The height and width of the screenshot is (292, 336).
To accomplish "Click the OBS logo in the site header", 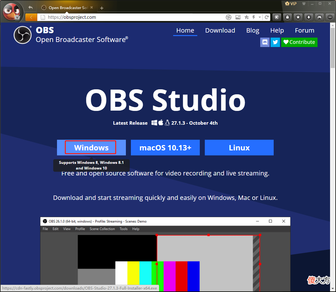I will (x=23, y=35).
